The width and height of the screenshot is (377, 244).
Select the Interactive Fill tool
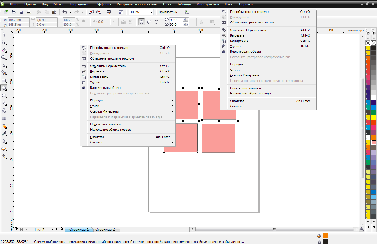[4, 156]
